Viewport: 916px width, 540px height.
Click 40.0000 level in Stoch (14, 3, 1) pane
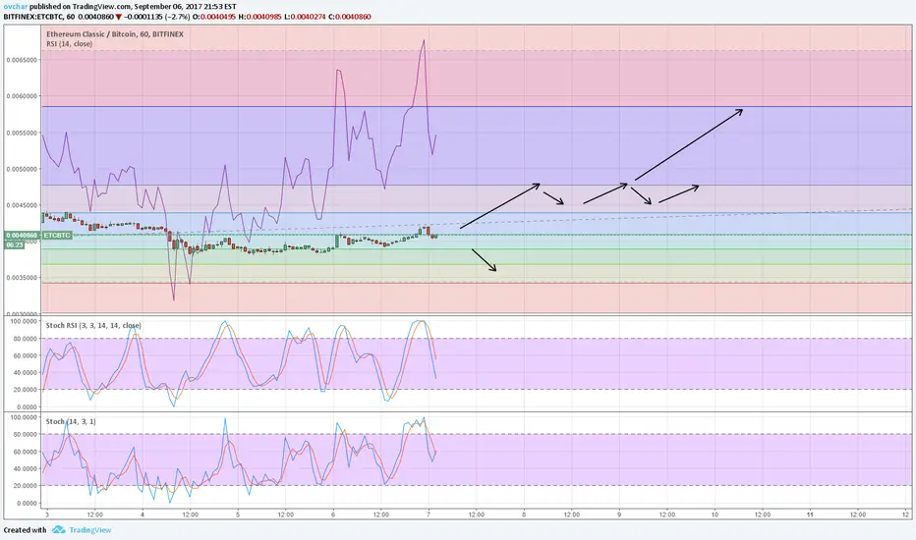coord(25,468)
